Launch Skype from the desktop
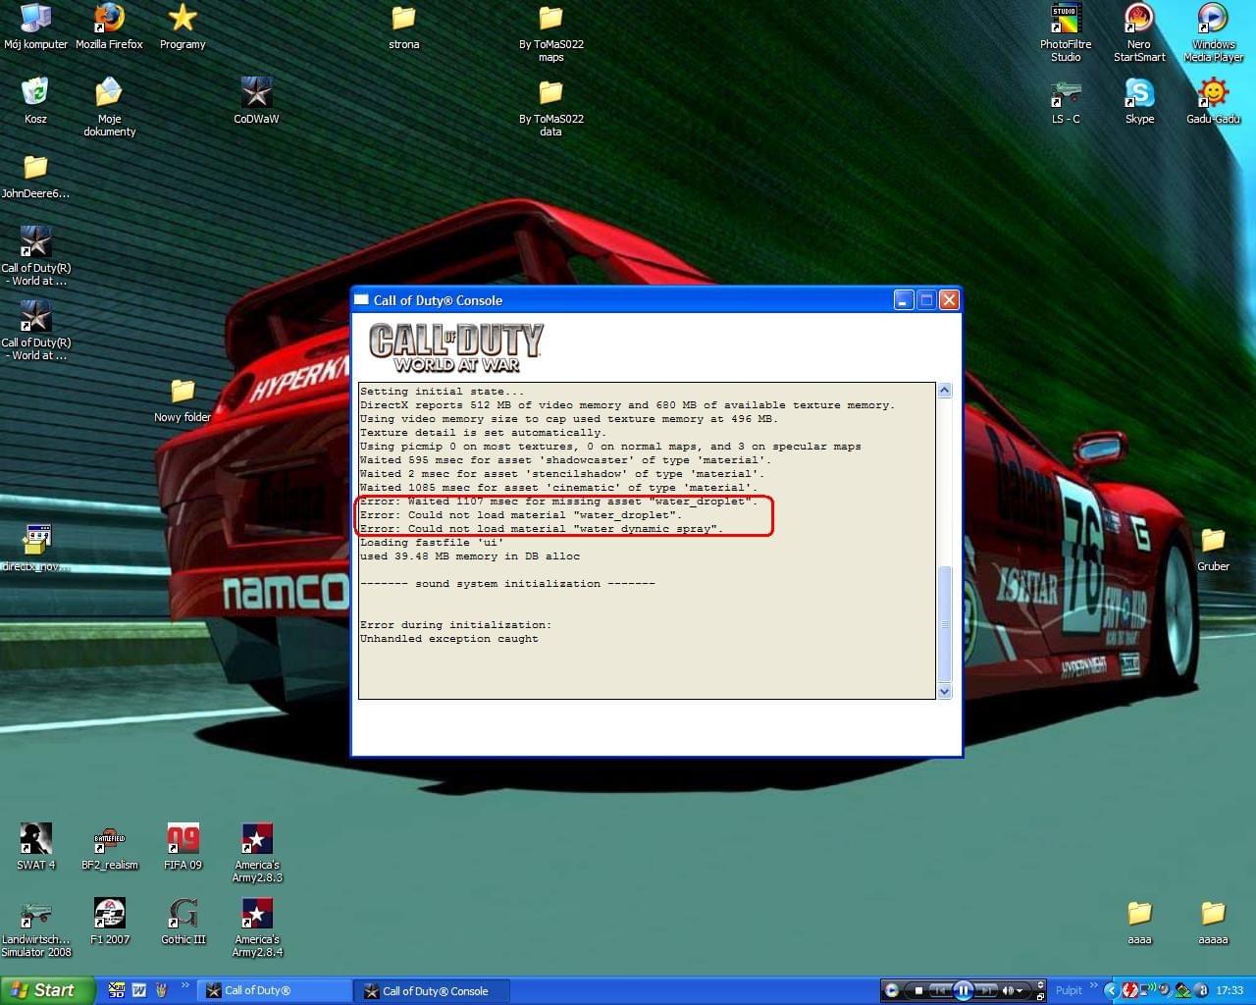Screen dimensions: 1256x1005 click(1139, 101)
